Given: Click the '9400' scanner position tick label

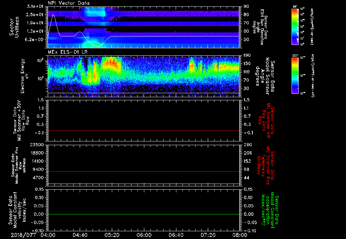Looking at the screenshot, I should (38, 169).
